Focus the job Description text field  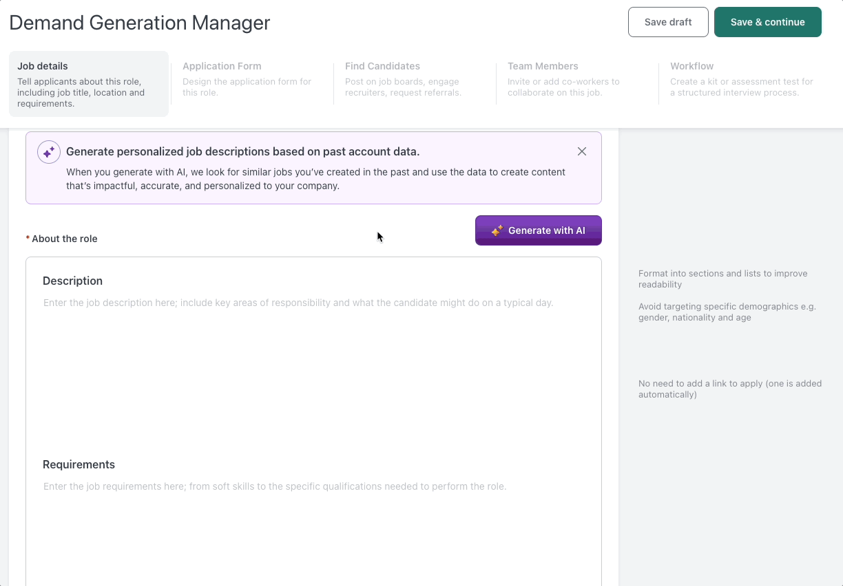313,358
